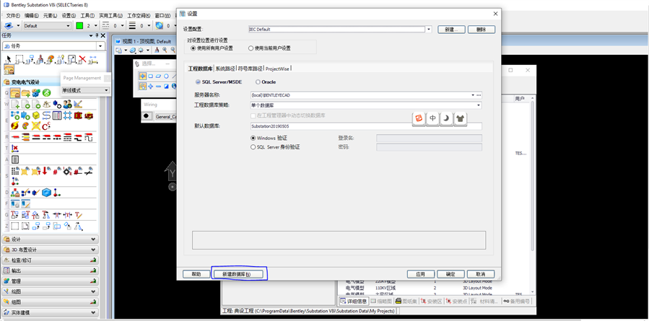The image size is (649, 321).
Task: Click the 新建数据库 button
Action: [x=237, y=274]
